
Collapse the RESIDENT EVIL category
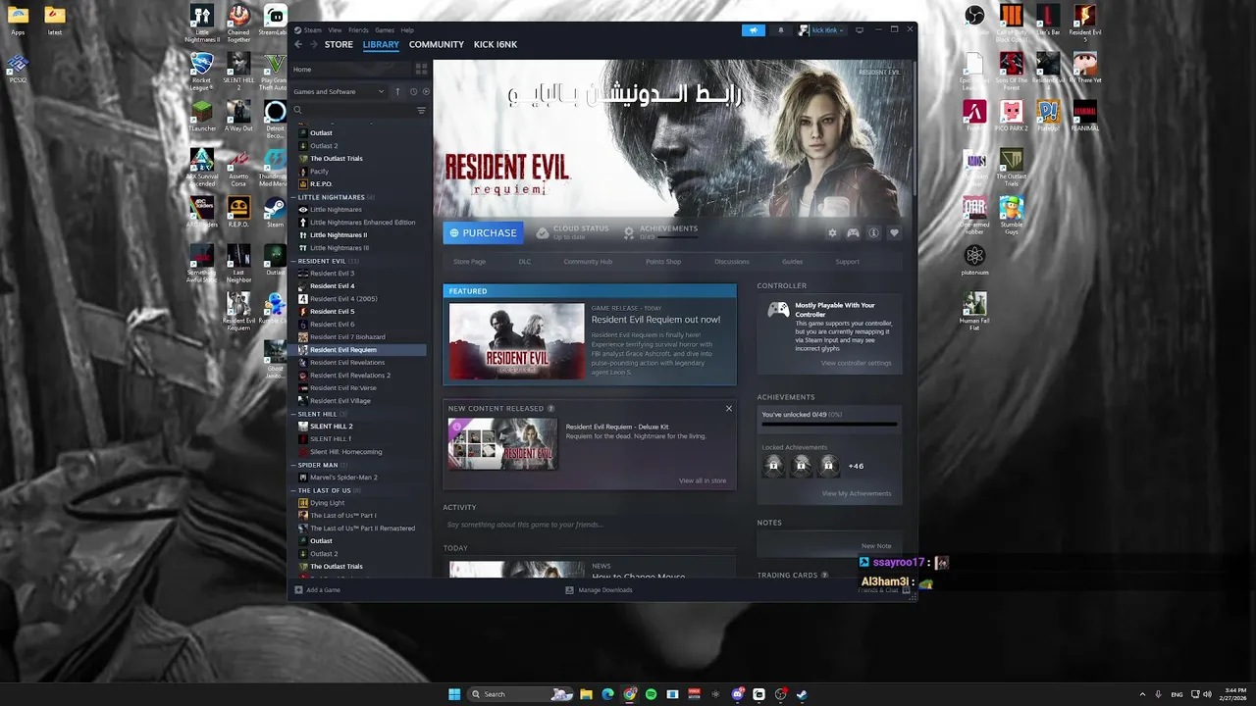(x=293, y=261)
